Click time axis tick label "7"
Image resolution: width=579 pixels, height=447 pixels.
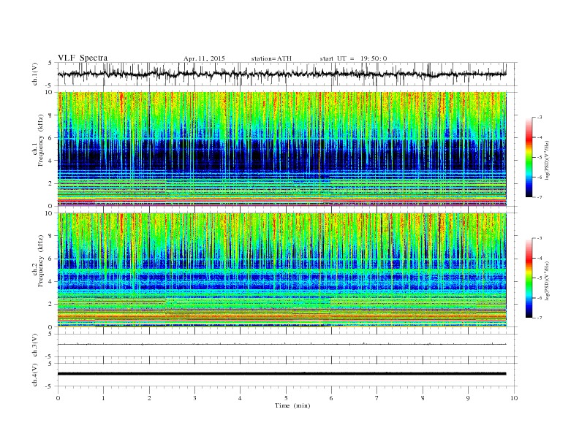click(377, 398)
